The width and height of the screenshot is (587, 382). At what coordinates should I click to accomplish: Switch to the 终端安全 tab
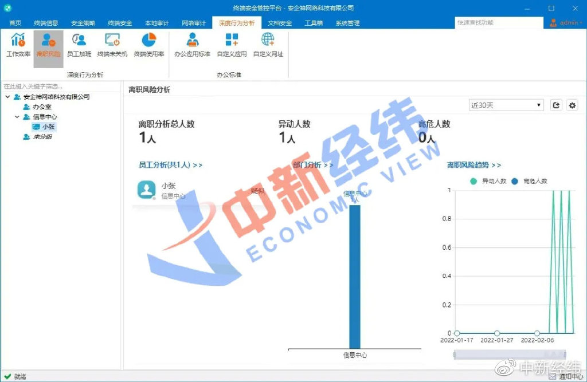pos(120,23)
